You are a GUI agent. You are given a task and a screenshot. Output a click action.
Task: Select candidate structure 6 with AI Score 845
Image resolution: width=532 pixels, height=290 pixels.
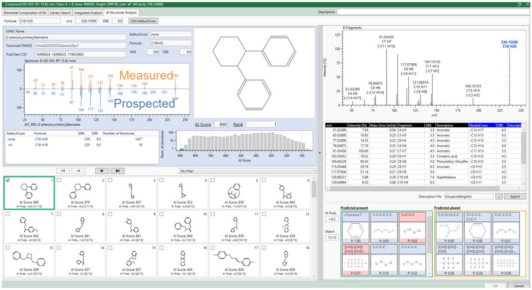(x=286, y=193)
